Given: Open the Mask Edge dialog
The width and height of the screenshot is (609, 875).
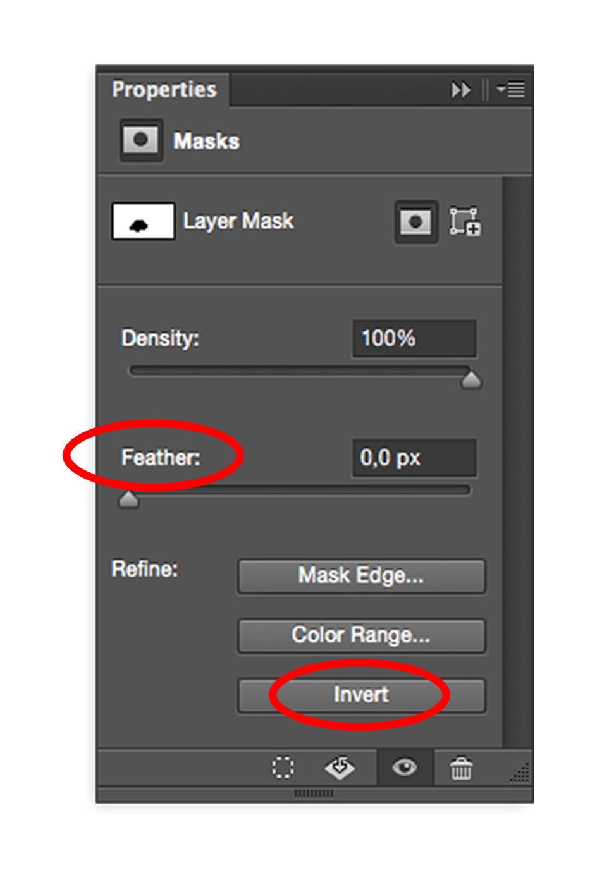Looking at the screenshot, I should coord(361,576).
